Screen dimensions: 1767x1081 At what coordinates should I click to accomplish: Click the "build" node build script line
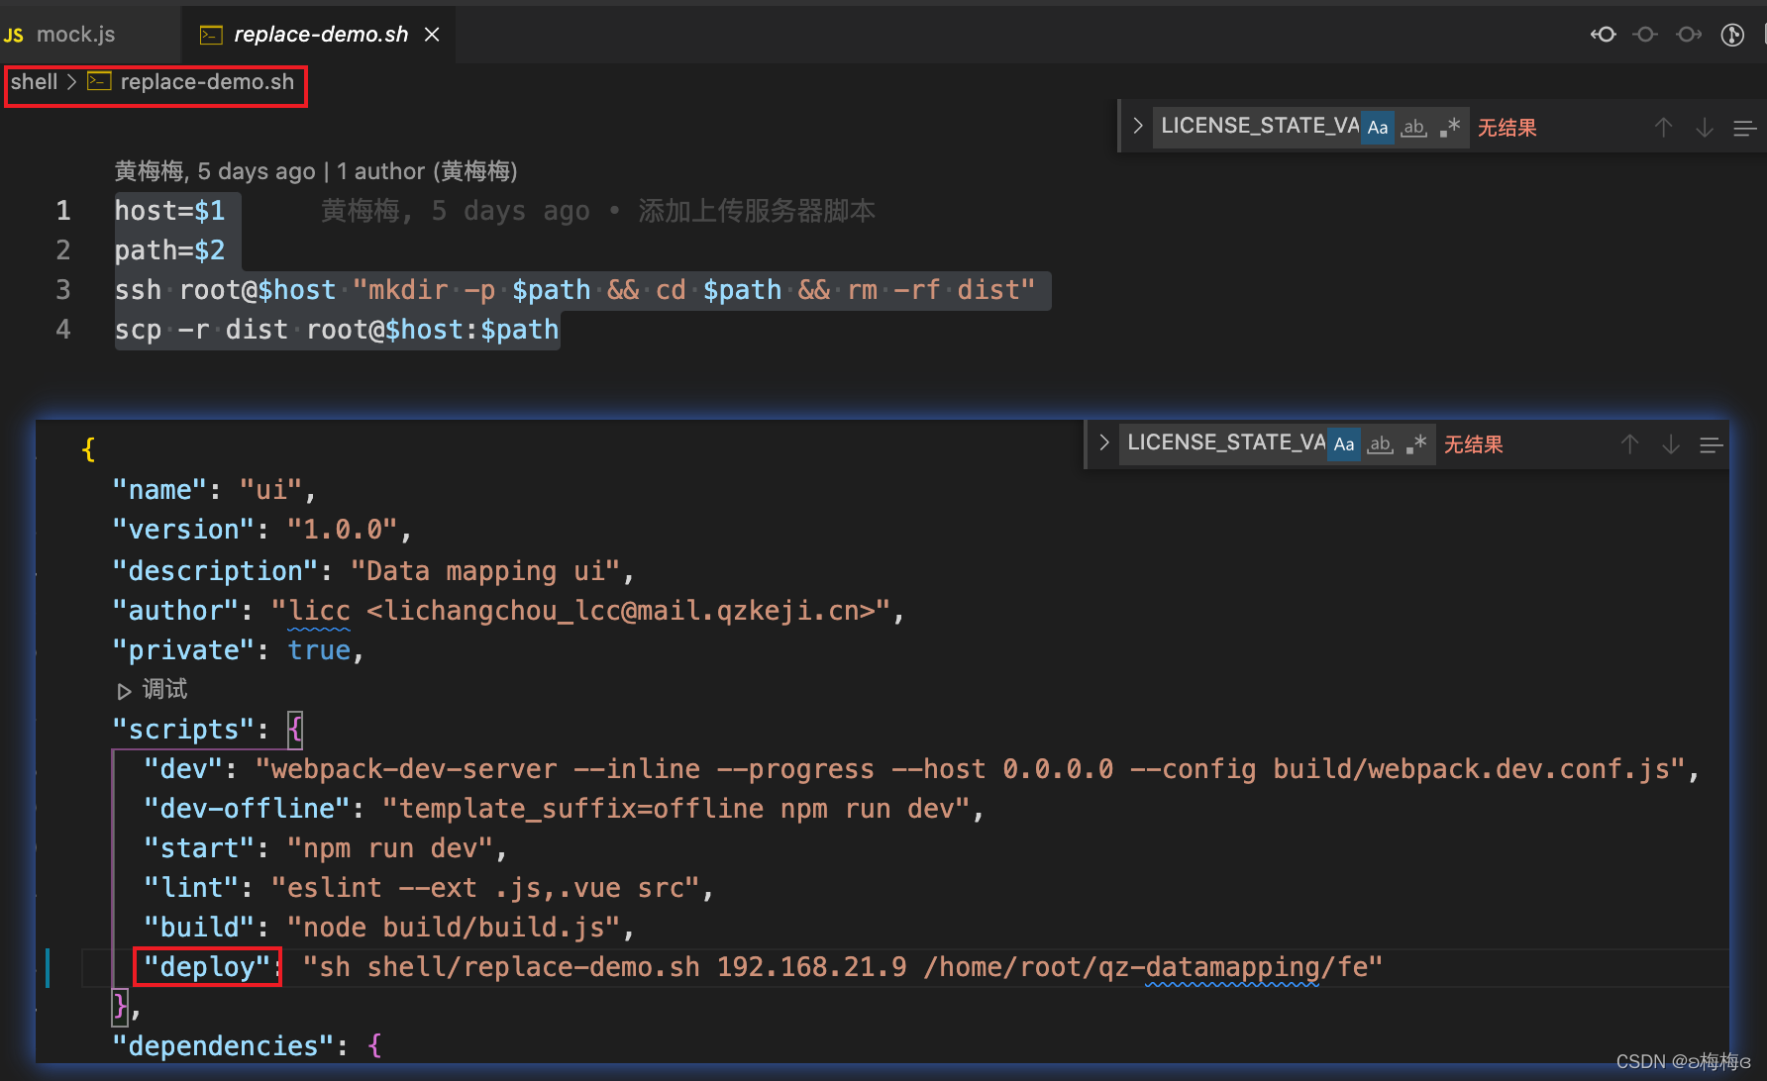click(389, 928)
